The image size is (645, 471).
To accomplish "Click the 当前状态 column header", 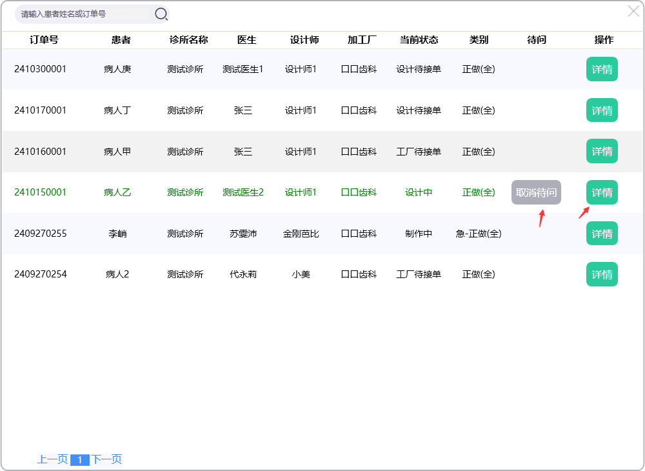I will tap(419, 40).
